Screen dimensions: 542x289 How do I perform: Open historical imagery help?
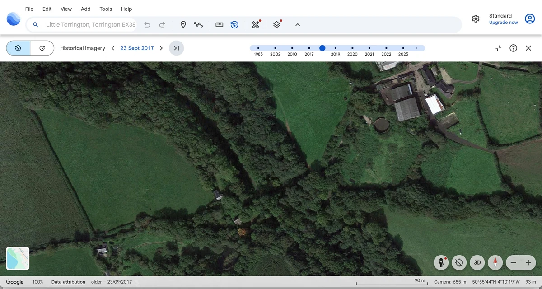point(514,48)
